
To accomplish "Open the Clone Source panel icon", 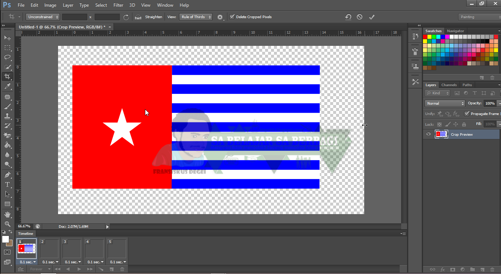I will click(415, 66).
